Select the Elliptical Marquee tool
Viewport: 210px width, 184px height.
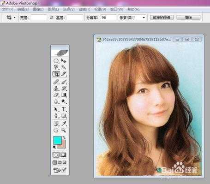(x=56, y=61)
